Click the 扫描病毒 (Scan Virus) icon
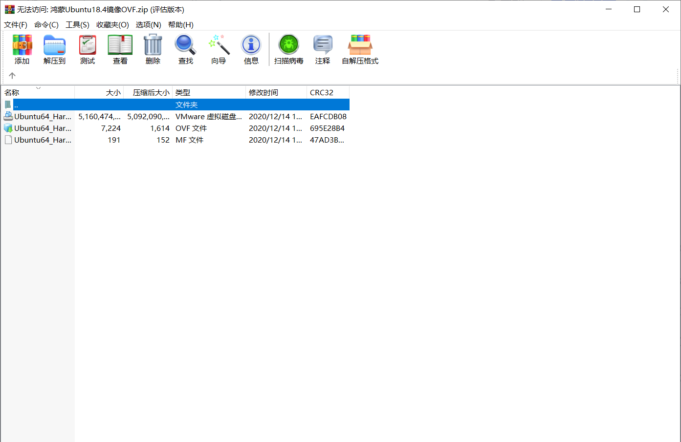This screenshot has height=442, width=681. (x=289, y=45)
